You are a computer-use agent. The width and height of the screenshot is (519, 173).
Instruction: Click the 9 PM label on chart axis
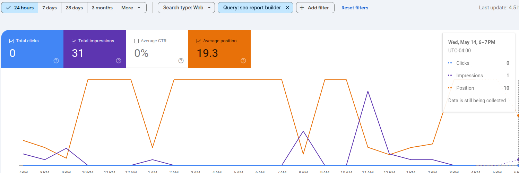pos(66,171)
